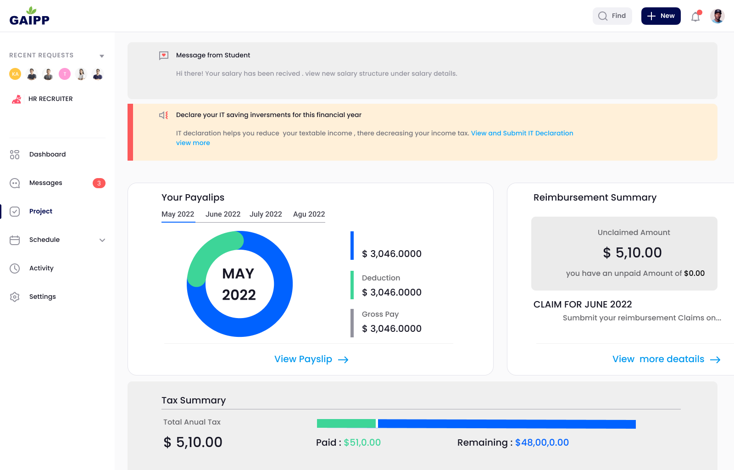Click the View Payslip link
734x470 pixels.
[303, 359]
